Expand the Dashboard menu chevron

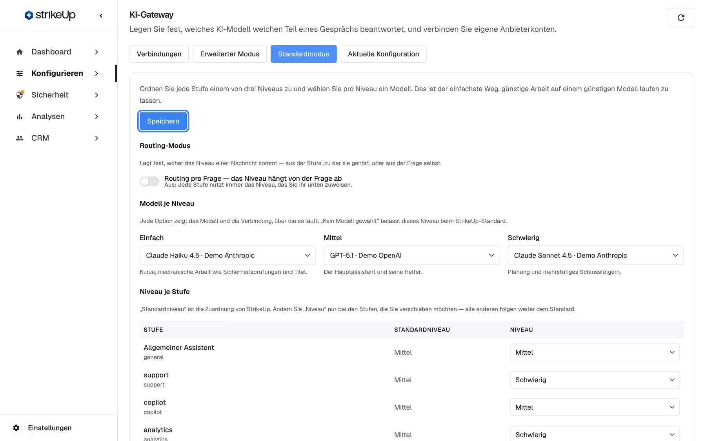(96, 52)
